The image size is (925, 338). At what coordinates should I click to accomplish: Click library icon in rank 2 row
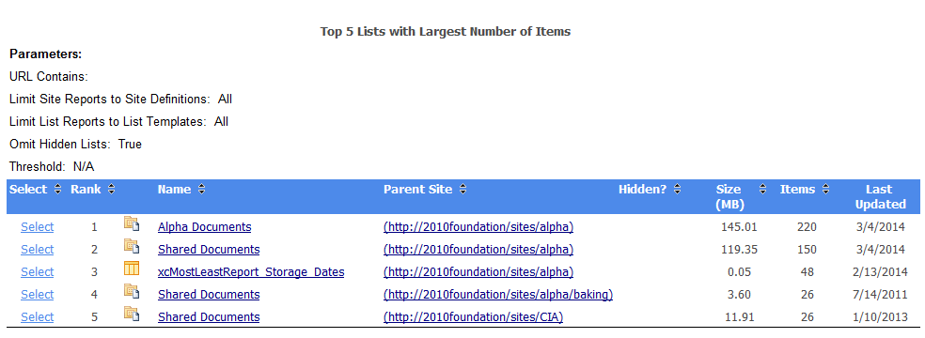click(132, 246)
